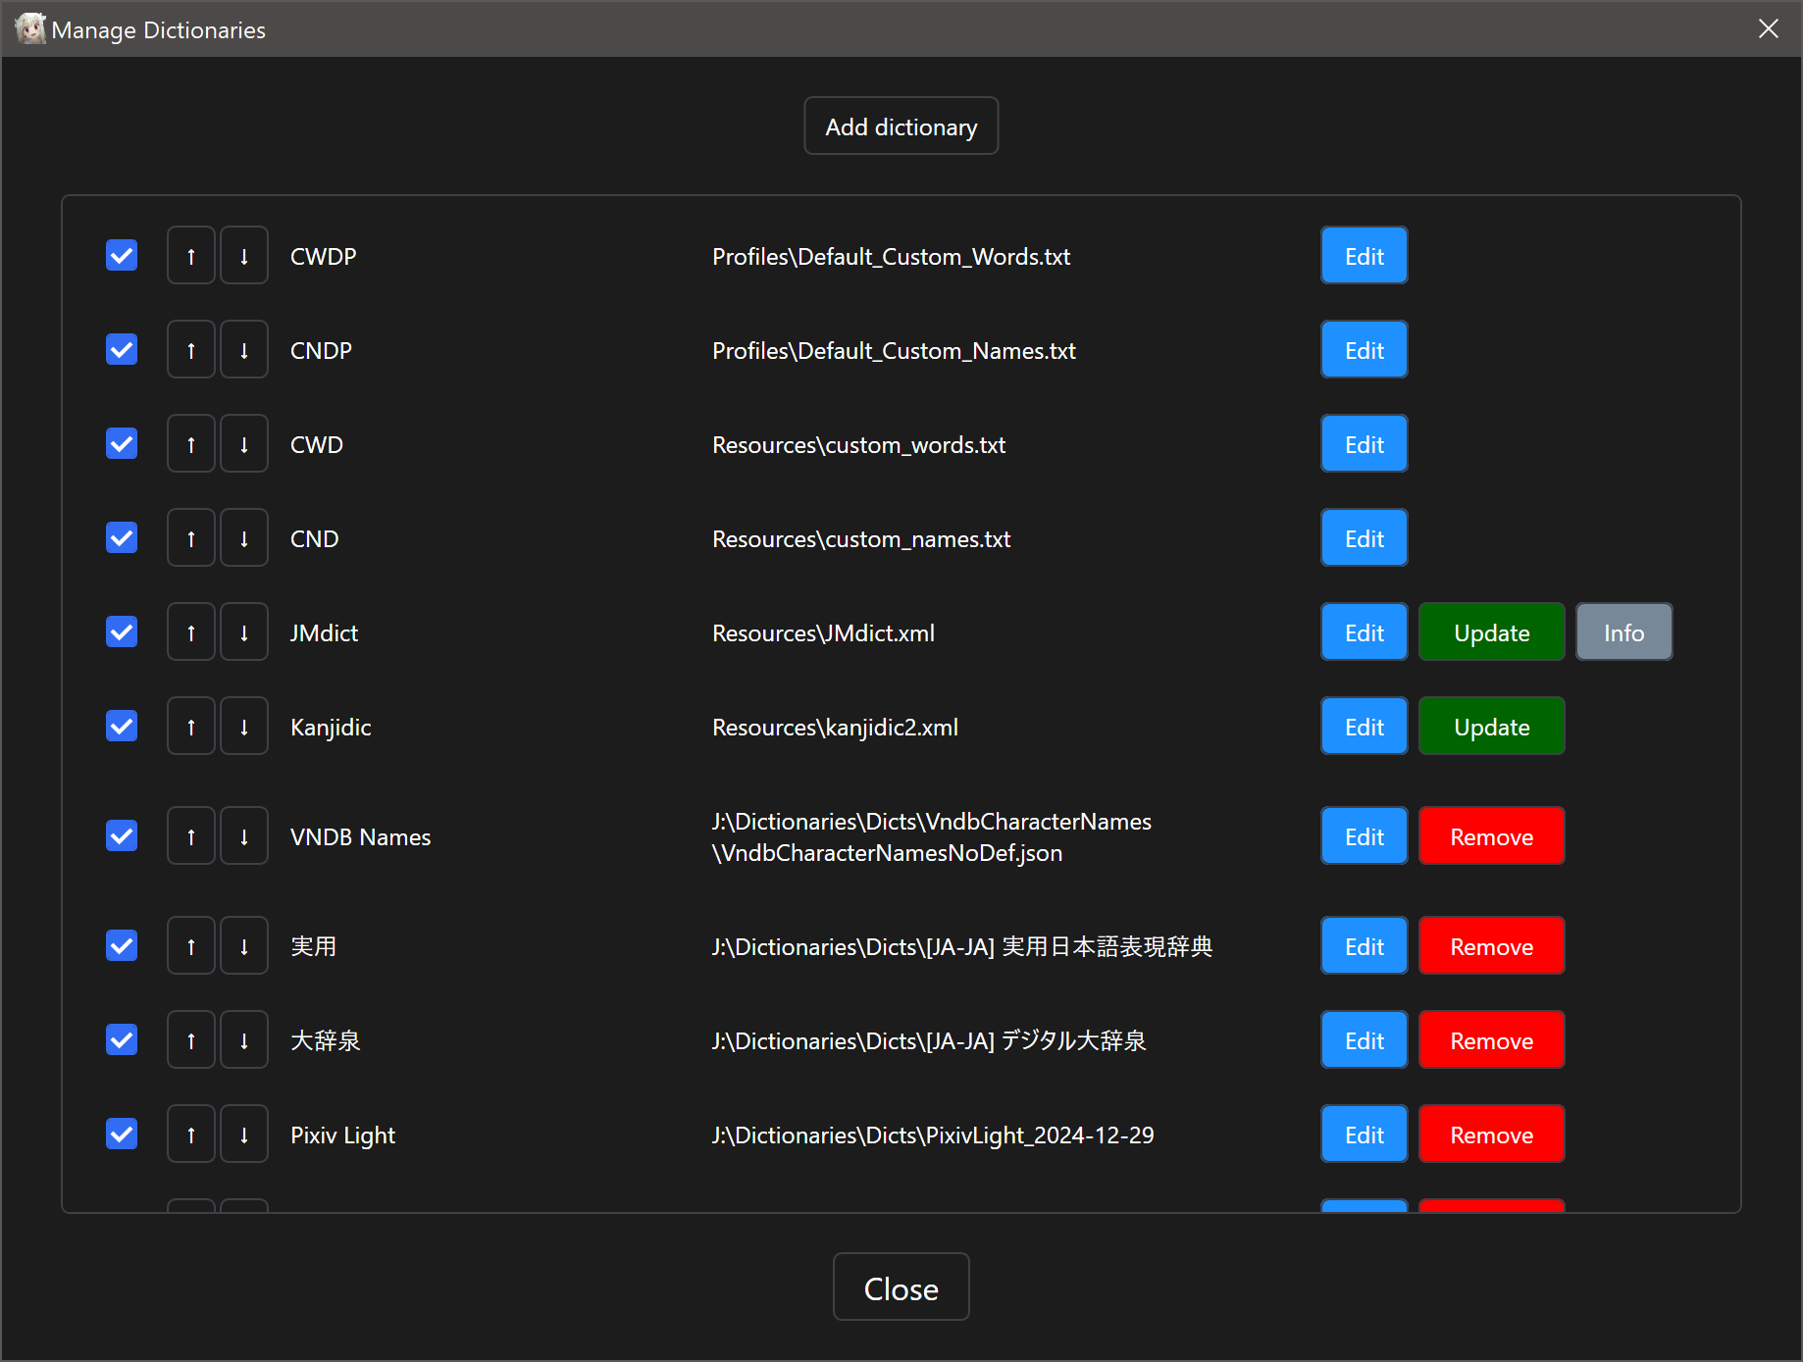Disable the CND dictionary
The width and height of the screenshot is (1803, 1362).
click(122, 538)
